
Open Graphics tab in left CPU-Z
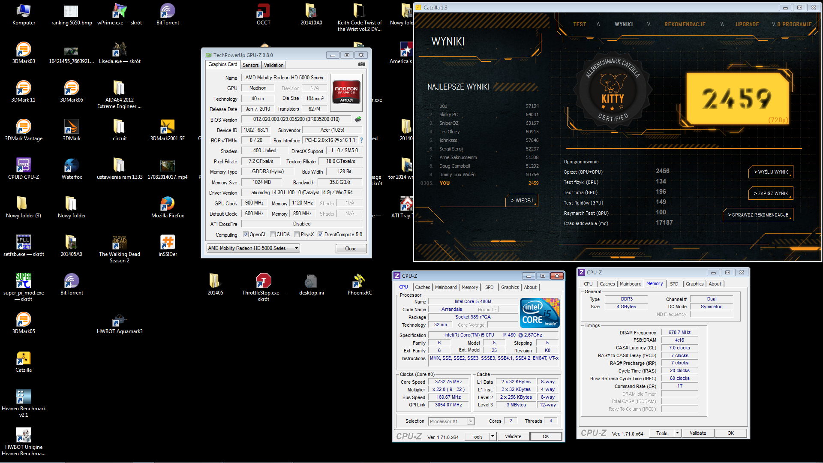(x=510, y=287)
